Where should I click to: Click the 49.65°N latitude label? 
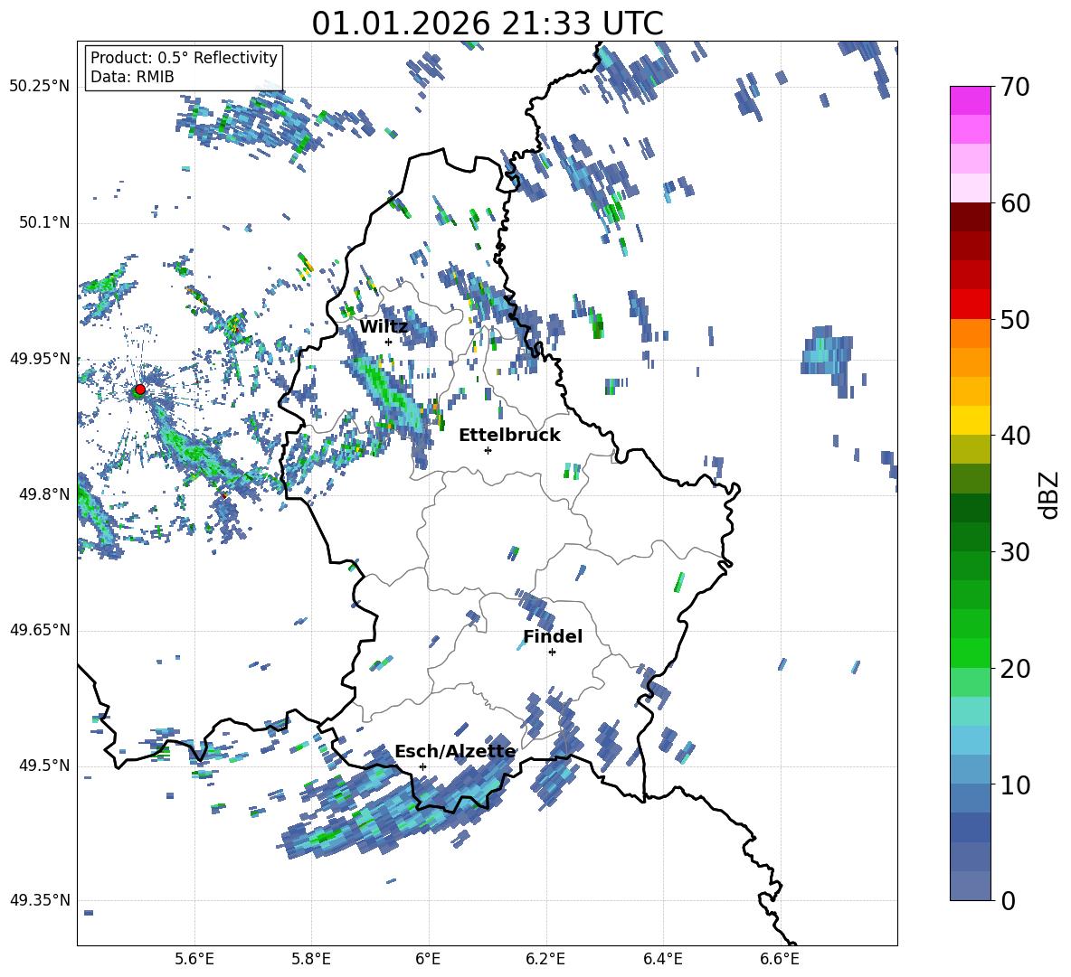click(x=40, y=630)
